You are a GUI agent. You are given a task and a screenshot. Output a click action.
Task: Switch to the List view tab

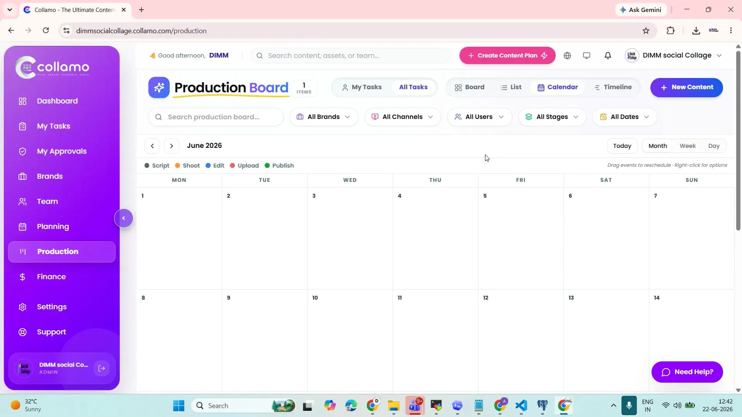pos(511,87)
